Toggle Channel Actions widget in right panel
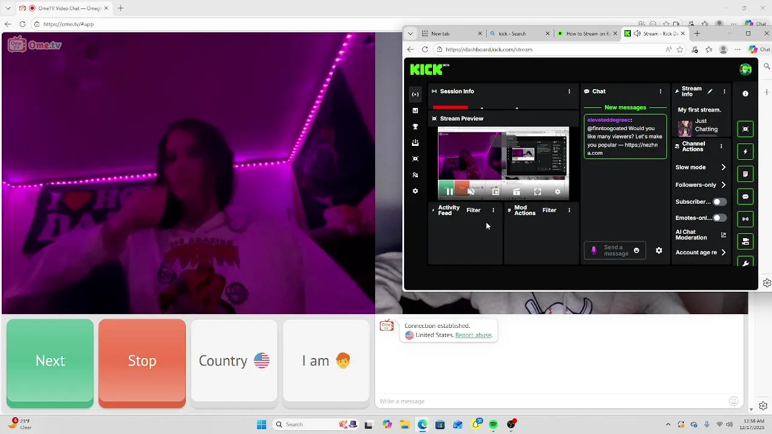Image resolution: width=772 pixels, height=434 pixels. pos(745,242)
